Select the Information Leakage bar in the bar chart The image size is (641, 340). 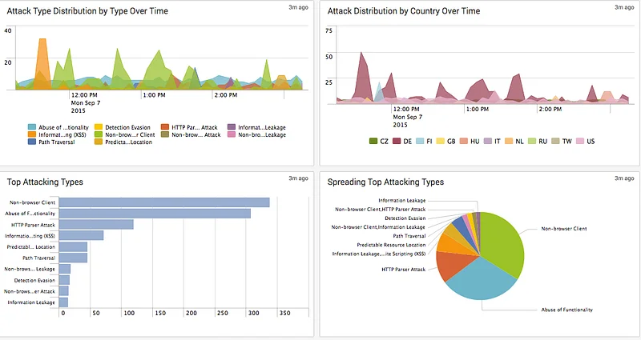[x=64, y=302]
